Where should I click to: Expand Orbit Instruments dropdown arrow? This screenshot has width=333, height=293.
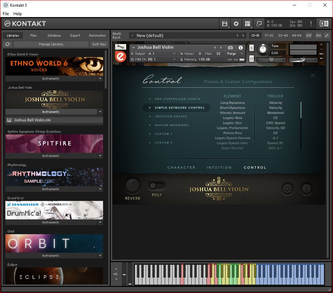click(x=100, y=256)
